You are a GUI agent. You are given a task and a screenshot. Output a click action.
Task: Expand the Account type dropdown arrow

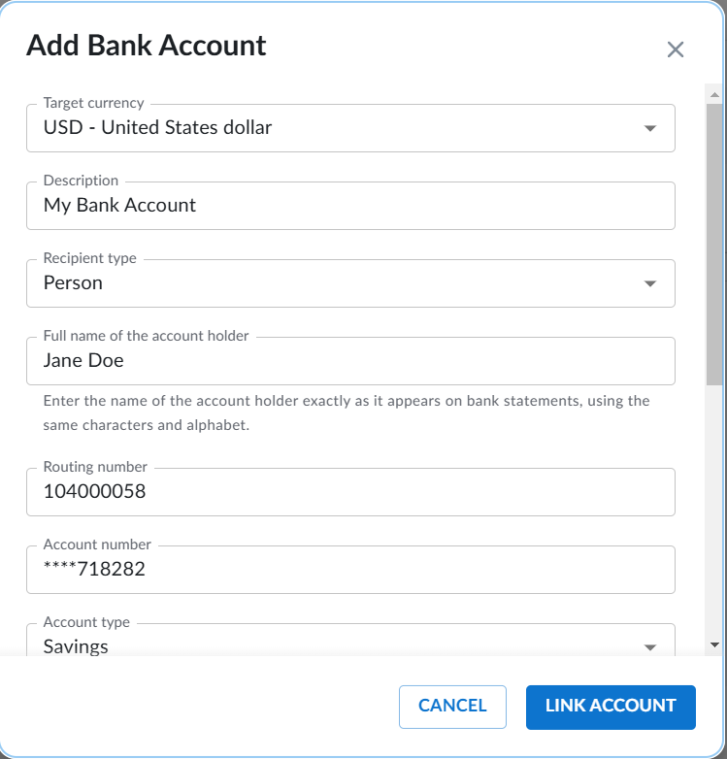(x=650, y=647)
